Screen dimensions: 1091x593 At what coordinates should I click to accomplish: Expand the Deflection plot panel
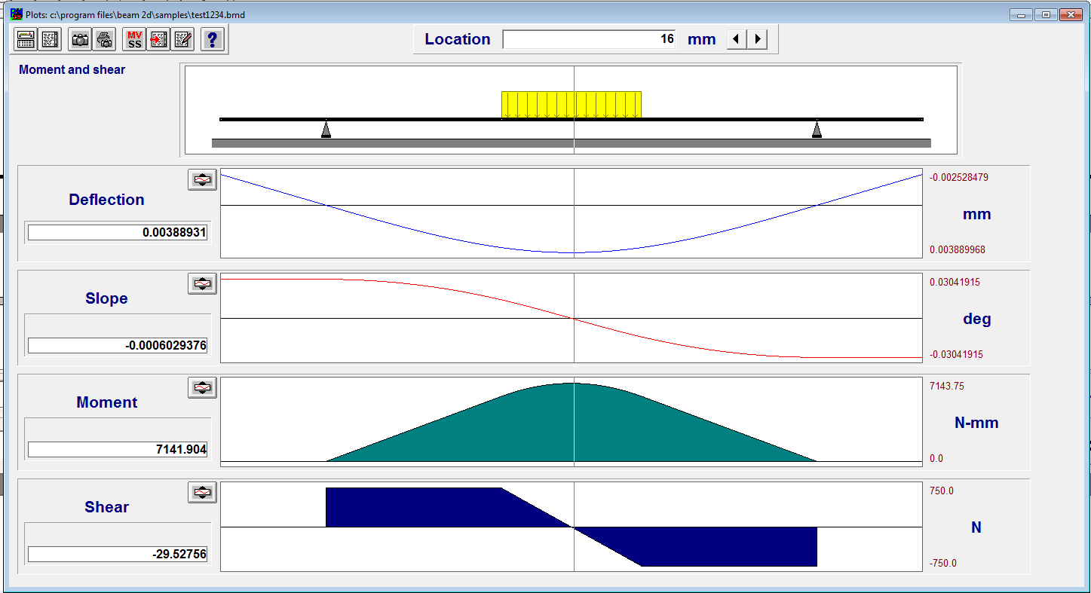pos(201,179)
